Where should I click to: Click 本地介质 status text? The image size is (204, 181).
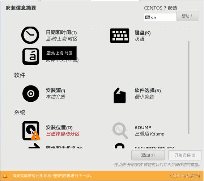pyautogui.click(x=55, y=97)
